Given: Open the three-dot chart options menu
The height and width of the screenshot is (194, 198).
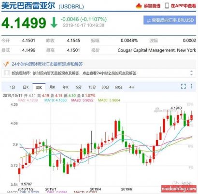Looking at the screenshot, I should (191, 86).
